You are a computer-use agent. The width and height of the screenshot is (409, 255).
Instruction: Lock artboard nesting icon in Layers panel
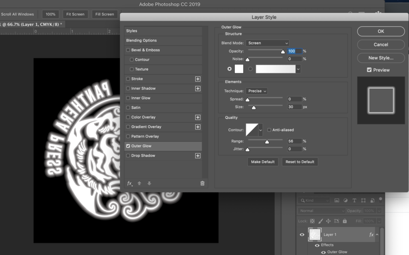tap(336, 221)
